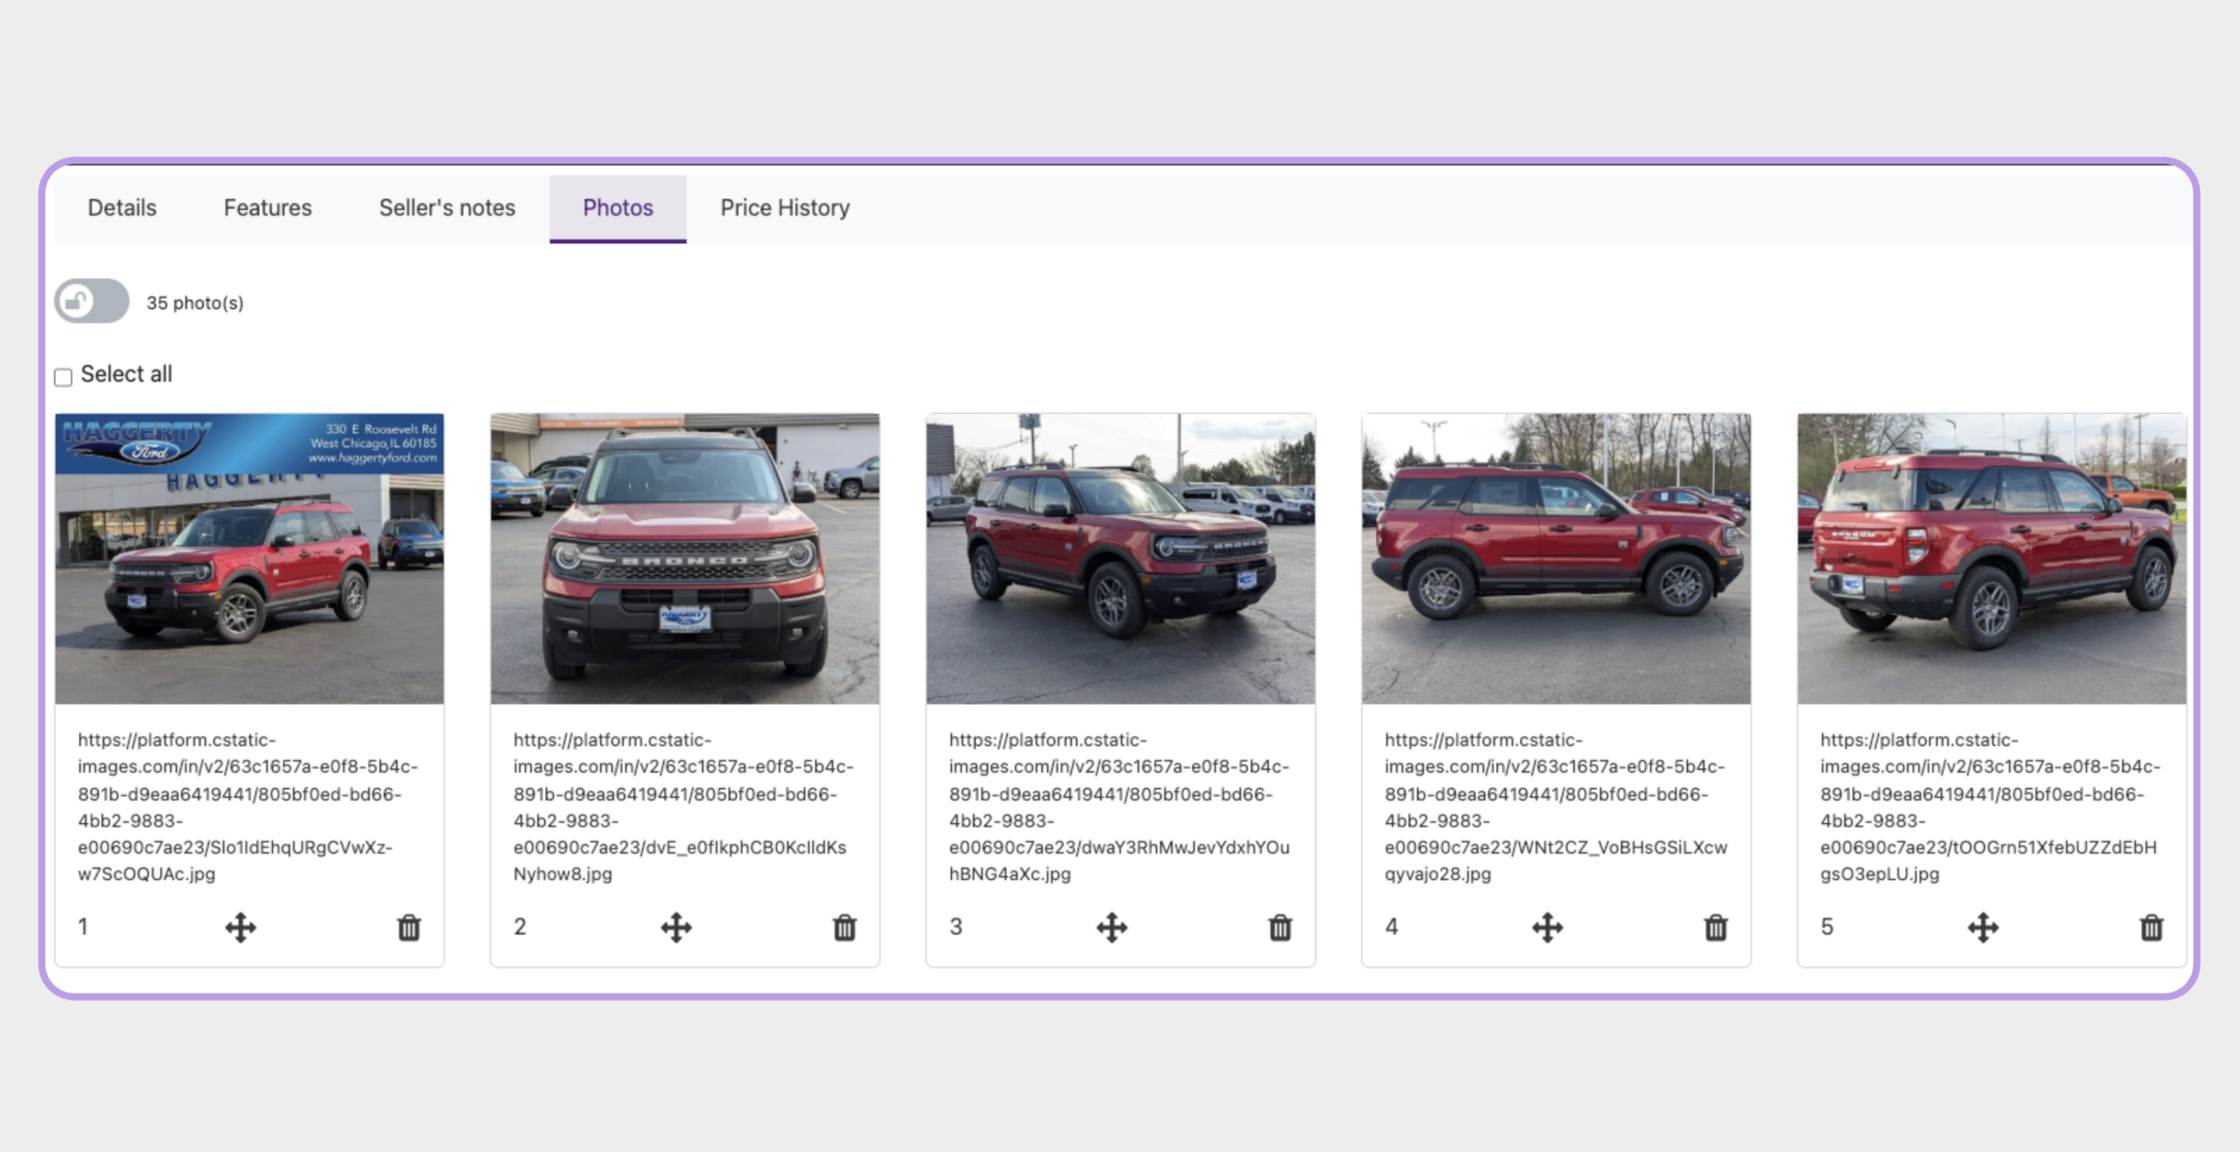Delete photo 4 with trash icon
The image size is (2240, 1152).
[1716, 927]
